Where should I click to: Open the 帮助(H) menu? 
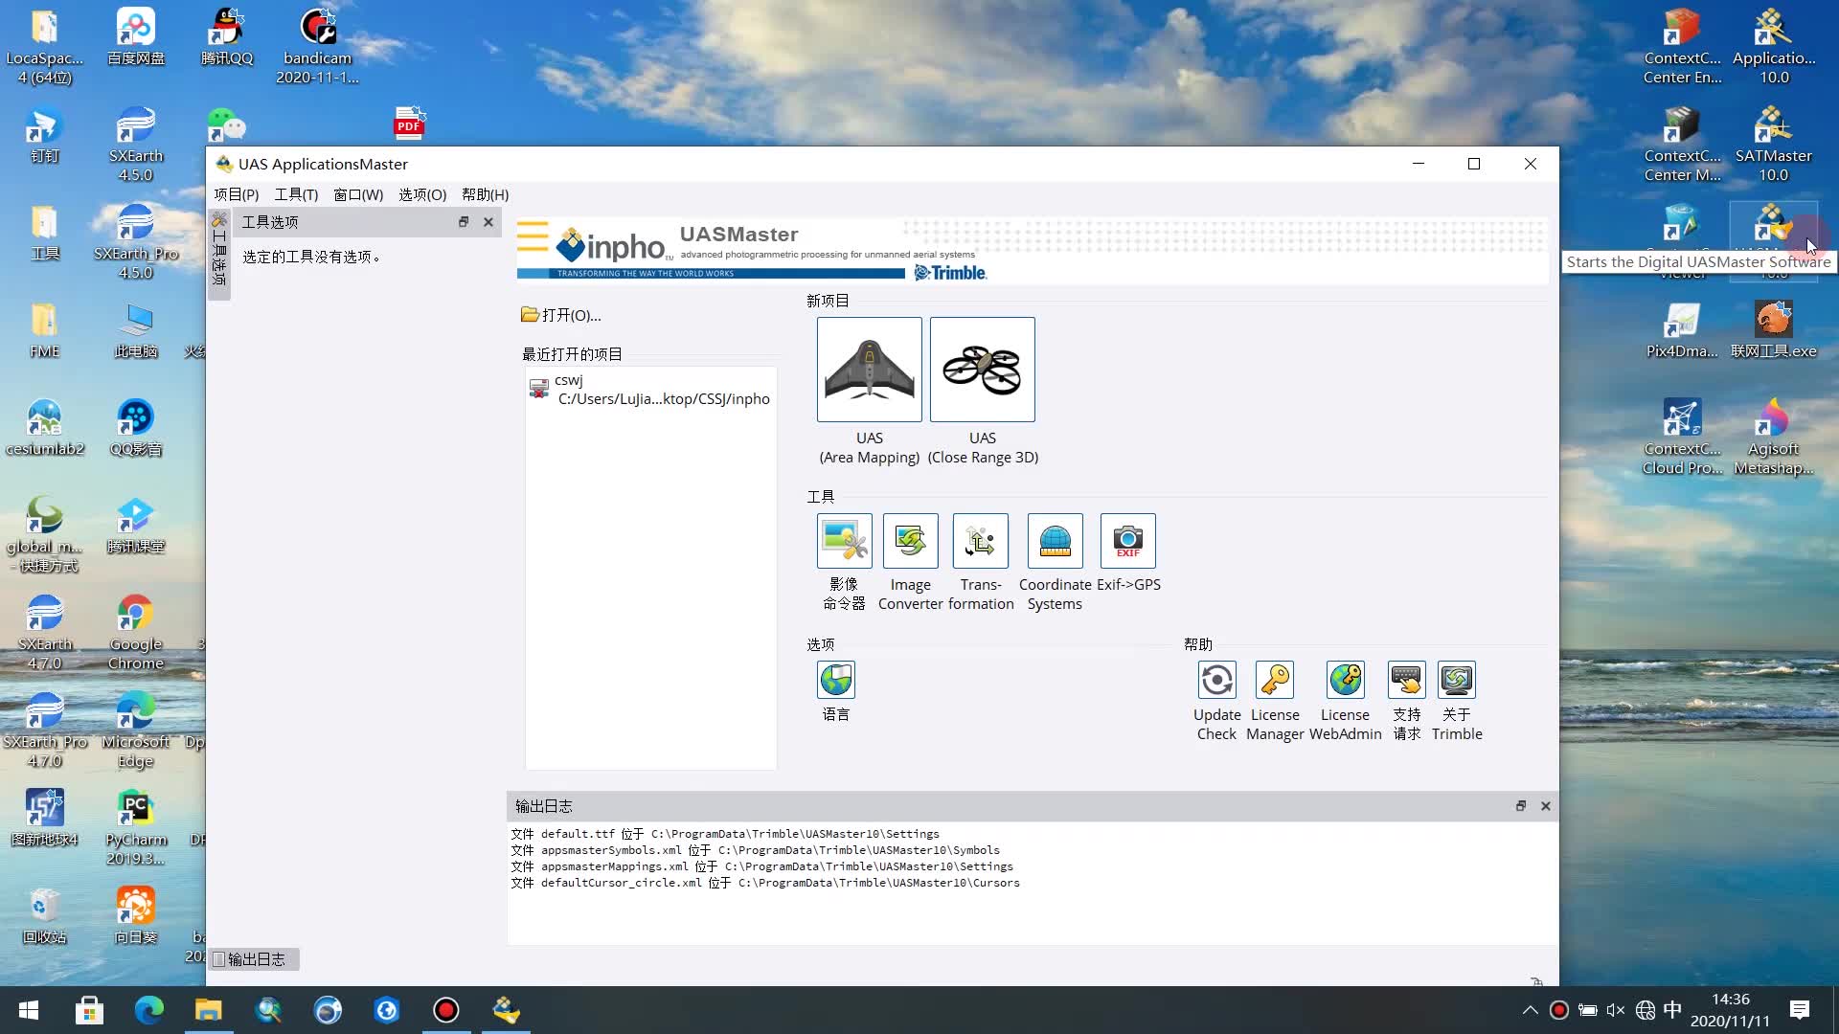click(485, 194)
